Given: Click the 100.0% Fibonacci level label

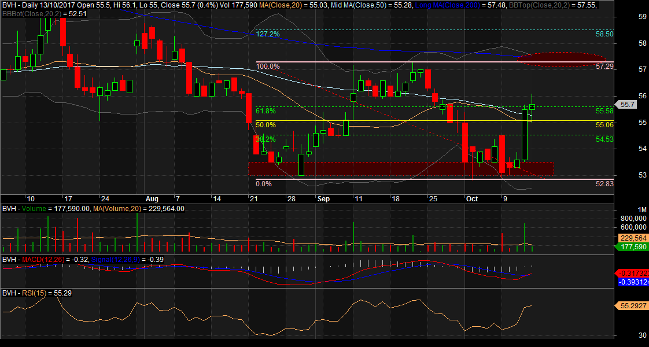Looking at the screenshot, I should [x=268, y=66].
